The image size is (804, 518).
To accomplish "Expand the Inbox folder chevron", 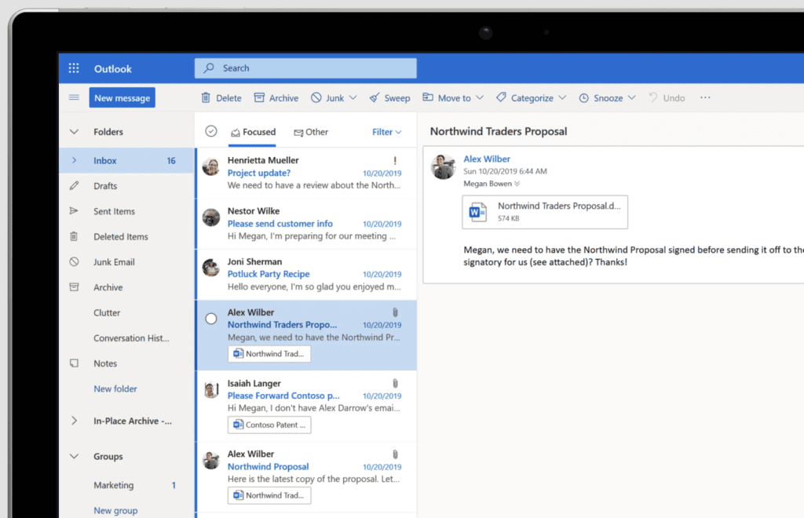I will 74,160.
